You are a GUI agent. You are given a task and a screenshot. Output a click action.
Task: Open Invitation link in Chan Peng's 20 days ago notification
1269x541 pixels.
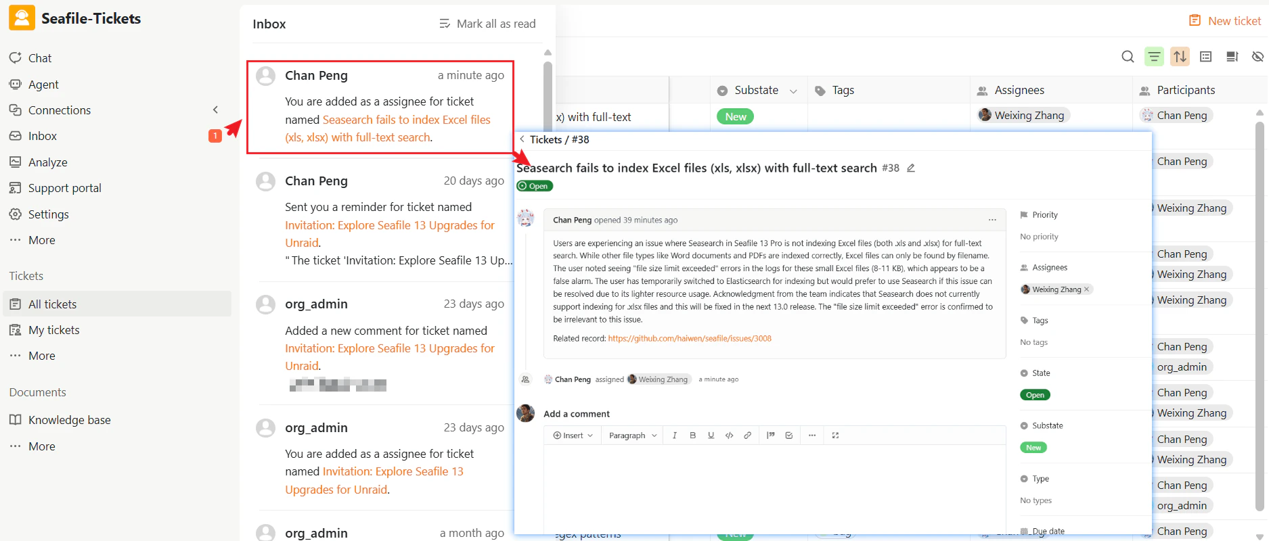pos(390,234)
